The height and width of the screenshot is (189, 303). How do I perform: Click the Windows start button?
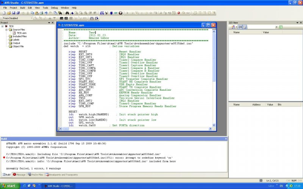pos(10,186)
